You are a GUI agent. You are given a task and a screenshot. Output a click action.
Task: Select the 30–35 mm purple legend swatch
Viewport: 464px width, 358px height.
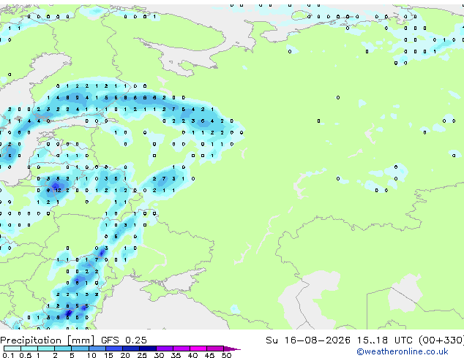coord(164,349)
